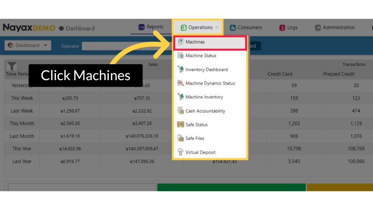373x210 pixels.
Task: Click the Machines icon in Operations menu
Action: [x=181, y=42]
